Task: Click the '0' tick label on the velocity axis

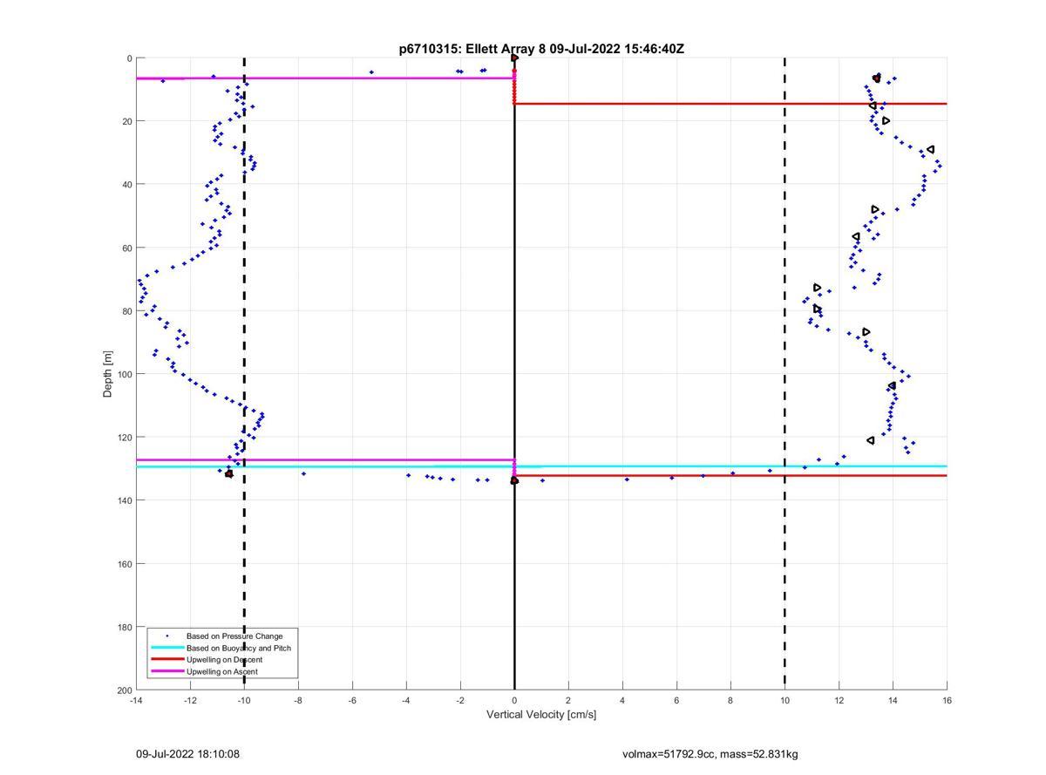Action: point(514,700)
